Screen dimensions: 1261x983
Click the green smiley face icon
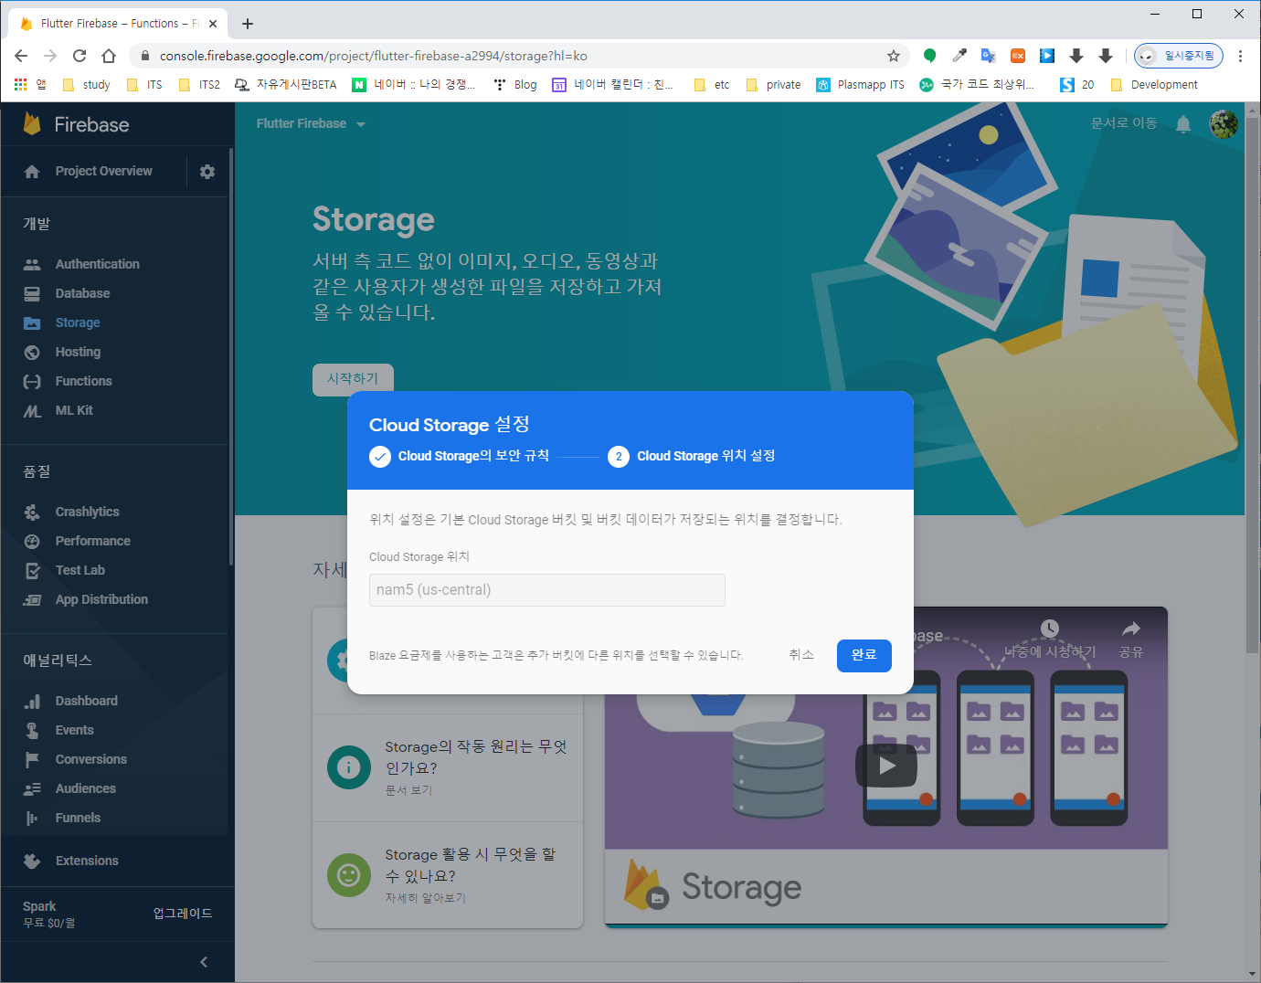pos(349,875)
